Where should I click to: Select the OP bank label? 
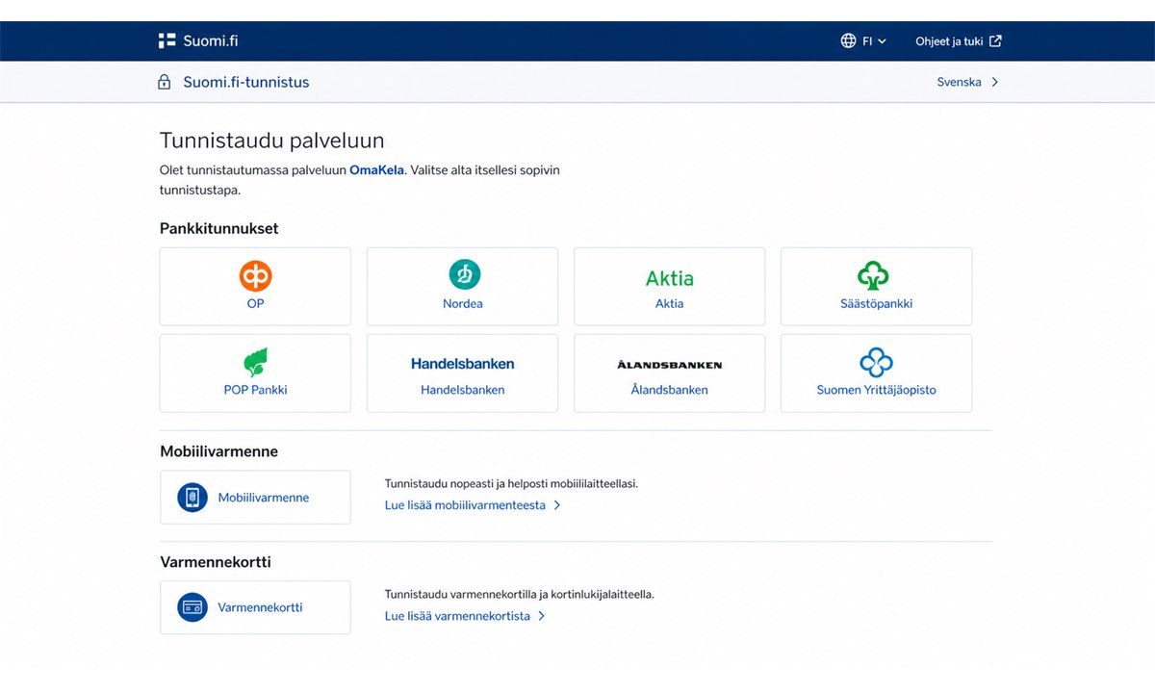click(255, 303)
